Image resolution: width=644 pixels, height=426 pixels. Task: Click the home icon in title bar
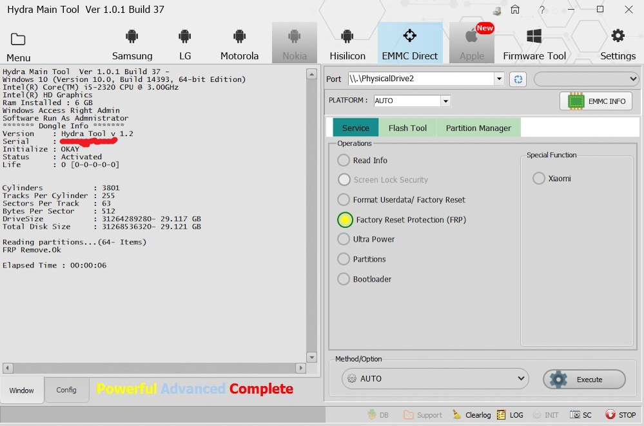pos(515,10)
